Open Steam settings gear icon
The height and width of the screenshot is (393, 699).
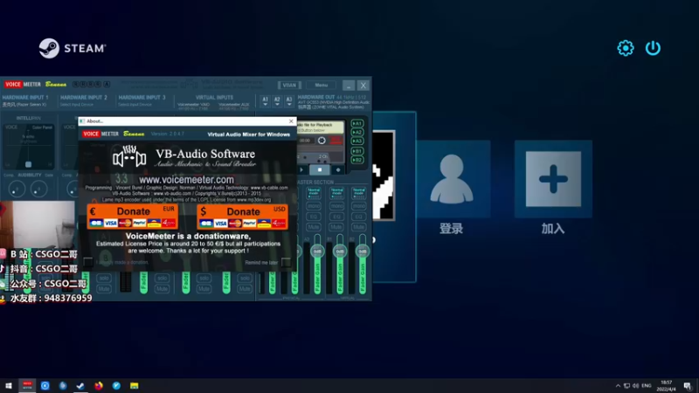(626, 48)
